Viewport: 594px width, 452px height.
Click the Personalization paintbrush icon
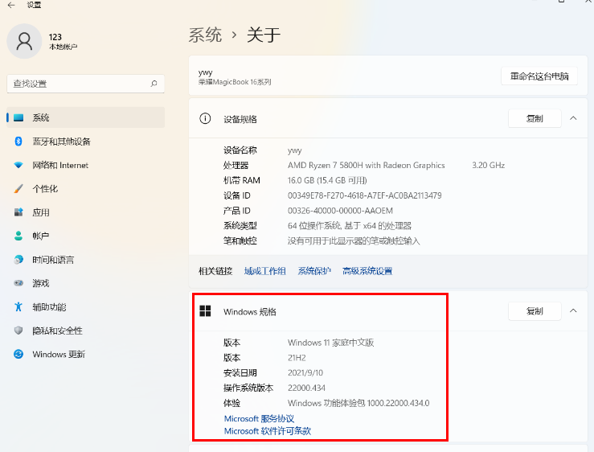[x=18, y=189]
